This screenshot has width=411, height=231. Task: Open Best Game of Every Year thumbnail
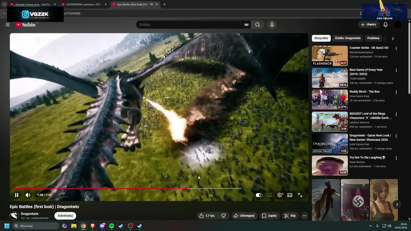(330, 78)
